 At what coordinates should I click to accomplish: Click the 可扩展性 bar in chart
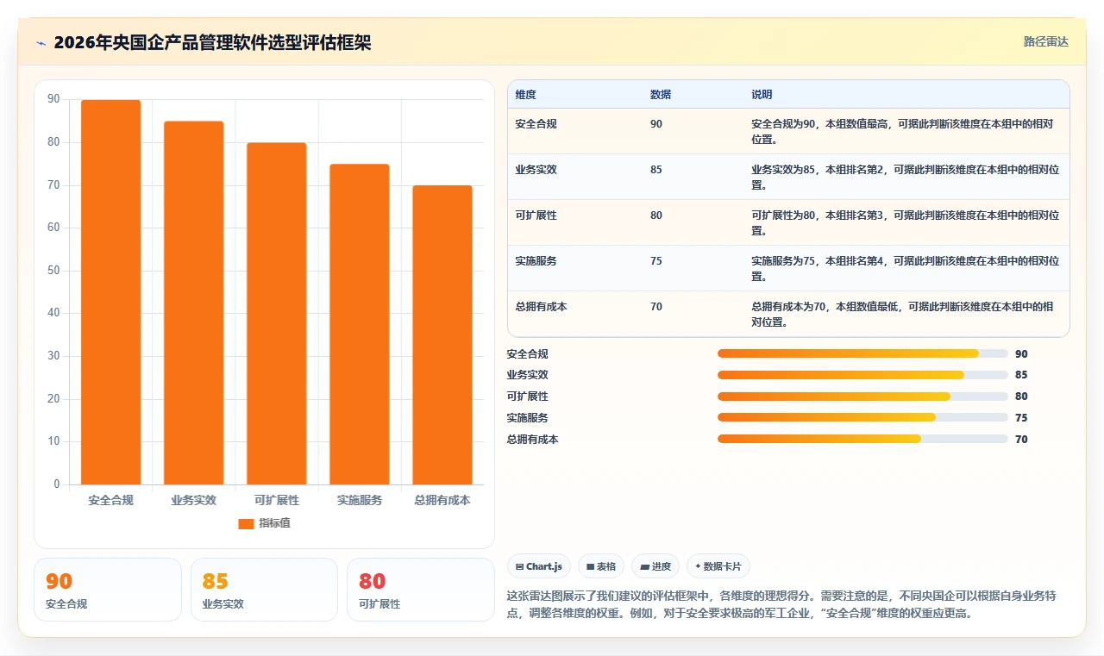click(x=277, y=314)
